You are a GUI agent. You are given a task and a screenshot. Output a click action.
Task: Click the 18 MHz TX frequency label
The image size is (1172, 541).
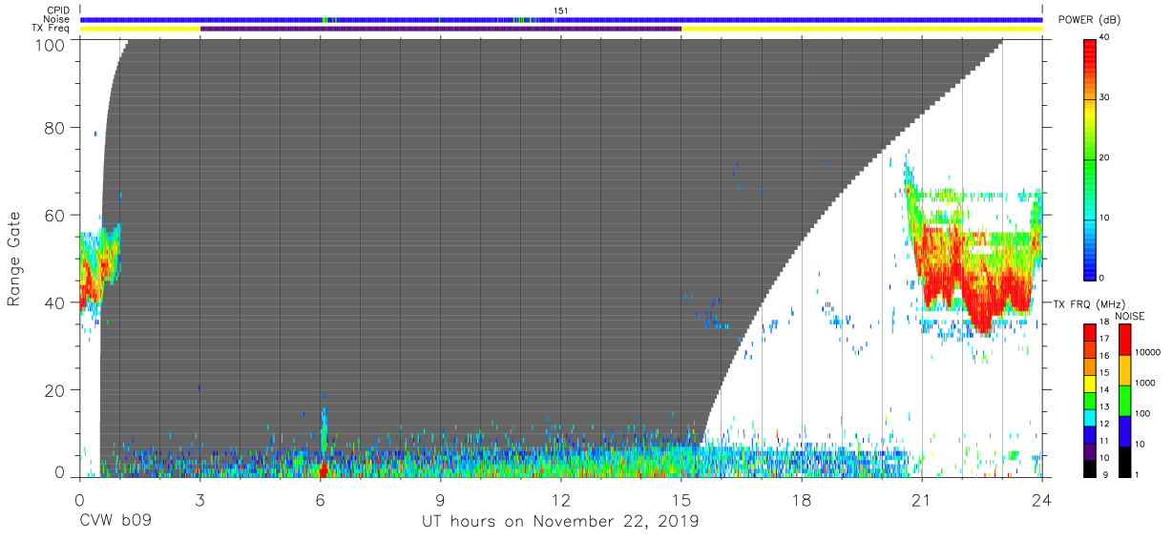tap(1106, 324)
